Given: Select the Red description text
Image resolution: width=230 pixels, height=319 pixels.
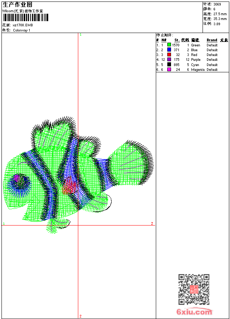Looking at the screenshot, I should tap(194, 55).
